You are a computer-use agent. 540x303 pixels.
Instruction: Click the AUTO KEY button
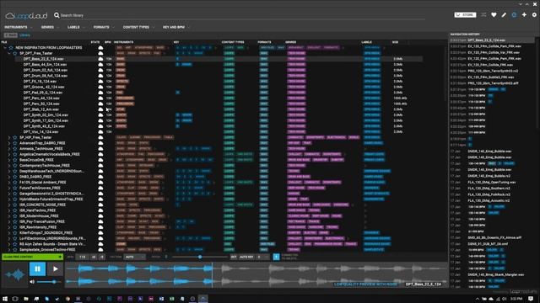click(x=246, y=257)
